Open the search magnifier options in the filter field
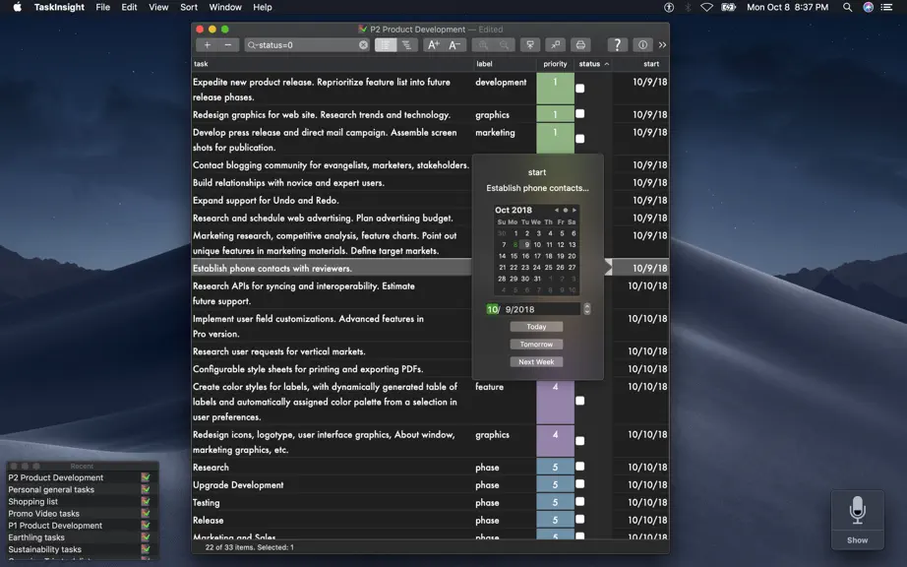 pos(252,45)
